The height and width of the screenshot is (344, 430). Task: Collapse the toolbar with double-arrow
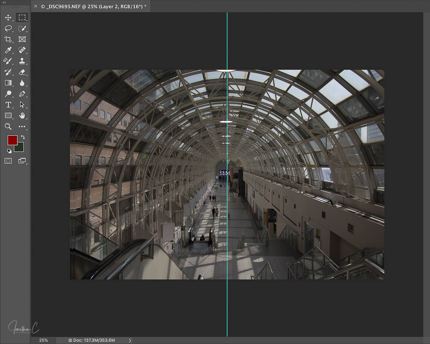point(4,3)
